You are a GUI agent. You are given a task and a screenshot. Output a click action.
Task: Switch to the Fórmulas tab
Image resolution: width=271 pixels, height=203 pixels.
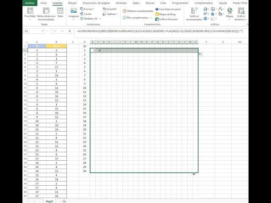pyautogui.click(x=121, y=3)
